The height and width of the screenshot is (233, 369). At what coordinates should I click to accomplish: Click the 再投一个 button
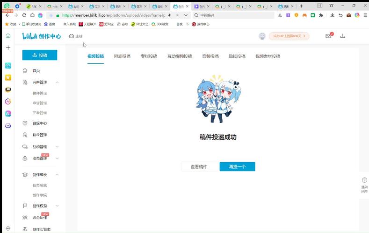tap(237, 167)
